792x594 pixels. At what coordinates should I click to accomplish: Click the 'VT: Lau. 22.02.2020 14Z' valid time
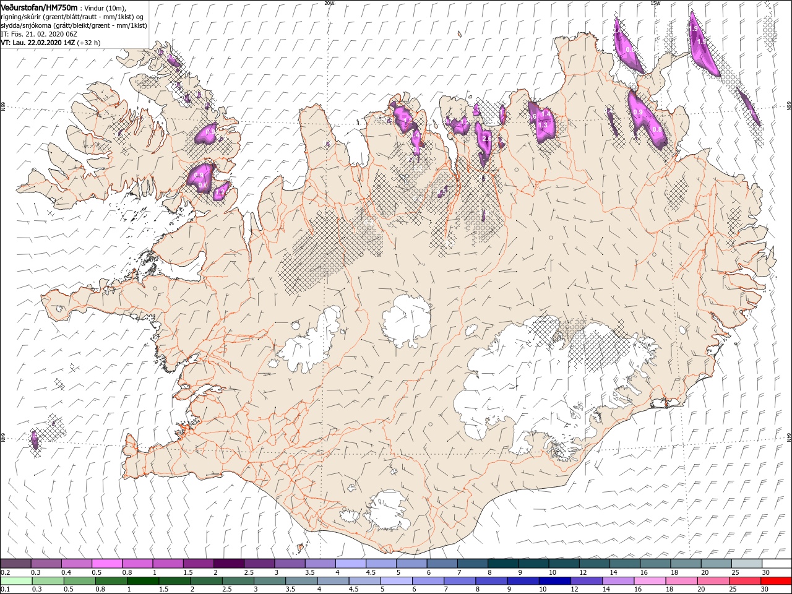[37, 43]
